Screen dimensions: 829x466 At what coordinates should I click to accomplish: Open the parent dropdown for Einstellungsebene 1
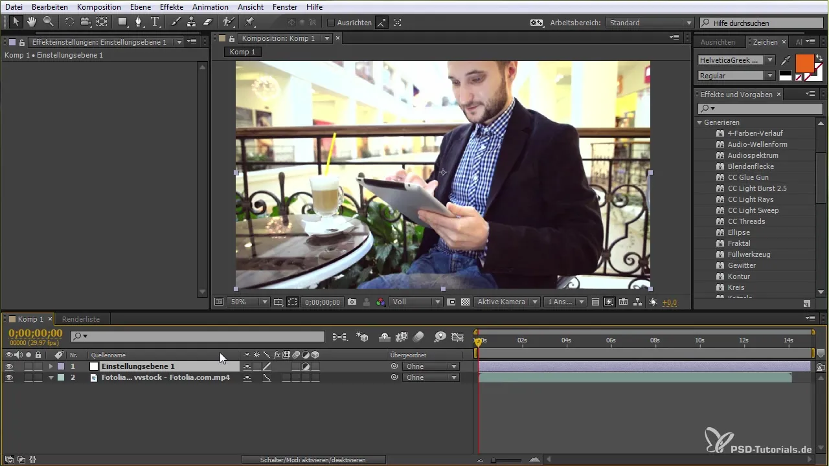tap(431, 366)
